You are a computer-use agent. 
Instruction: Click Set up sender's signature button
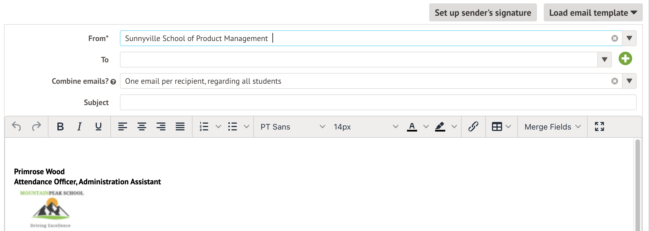[x=483, y=13]
